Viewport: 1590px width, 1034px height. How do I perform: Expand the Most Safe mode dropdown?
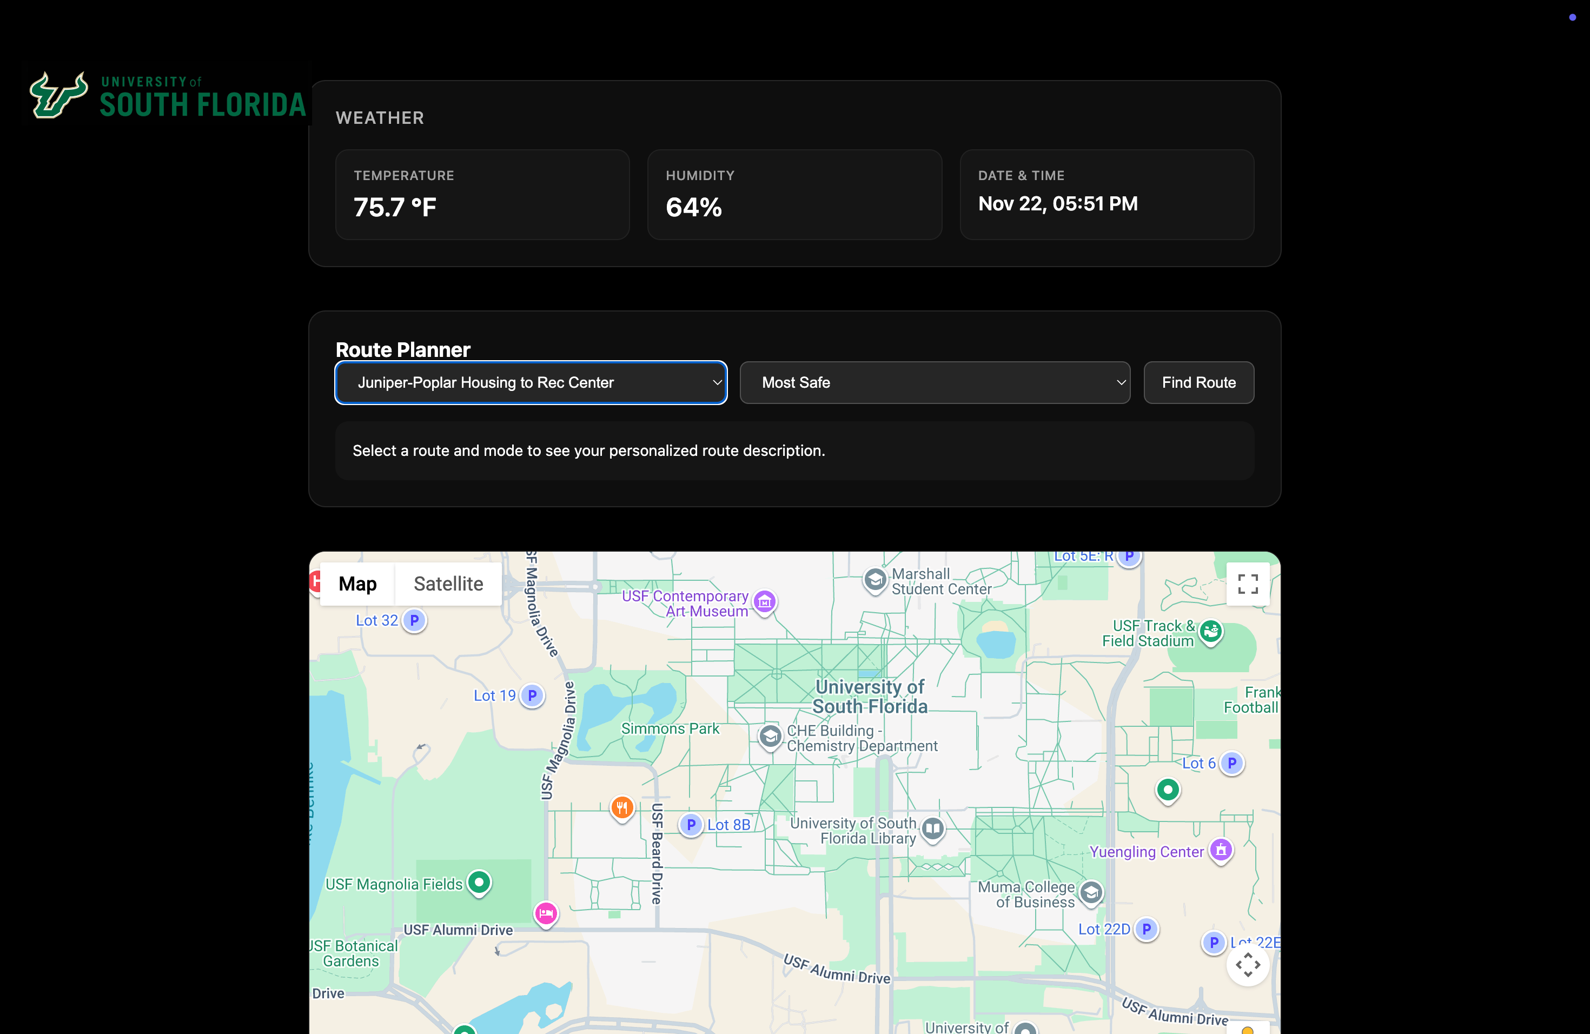click(x=934, y=383)
